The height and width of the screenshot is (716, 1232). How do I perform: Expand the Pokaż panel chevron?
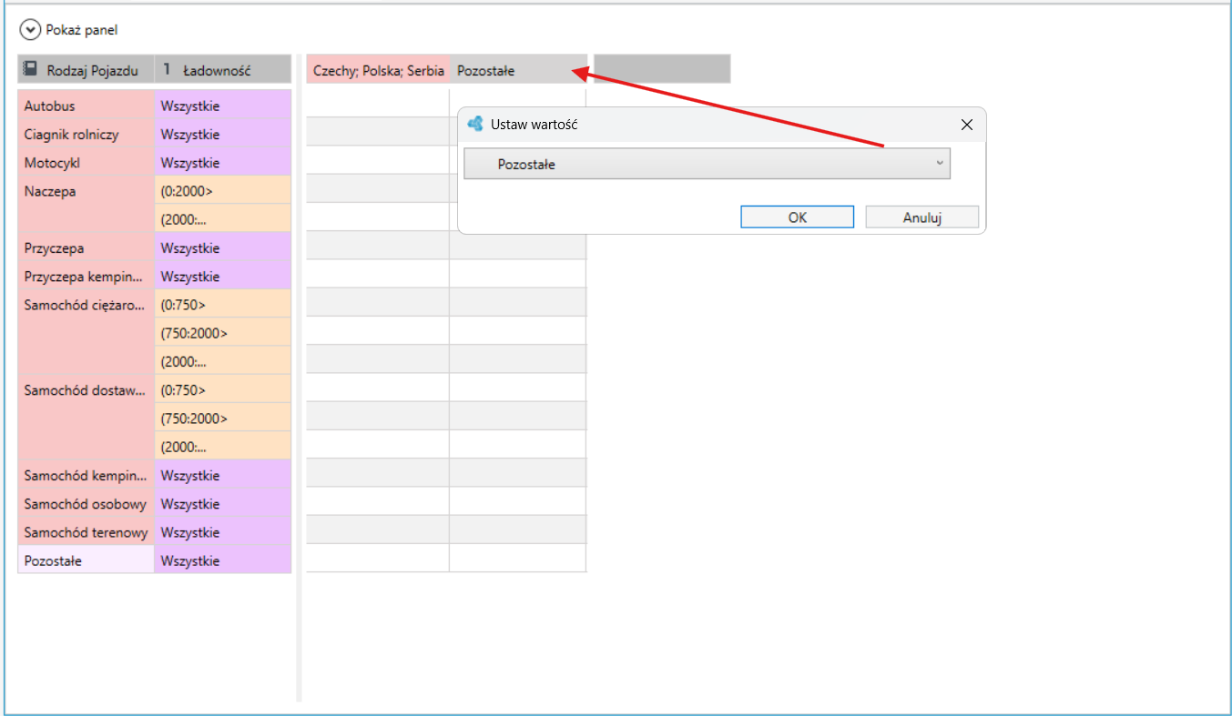(31, 30)
